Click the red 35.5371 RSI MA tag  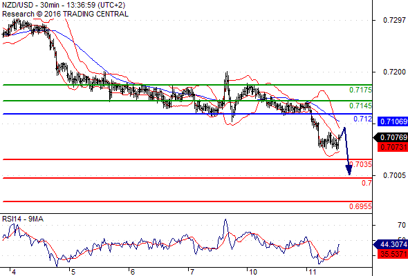tap(393, 254)
